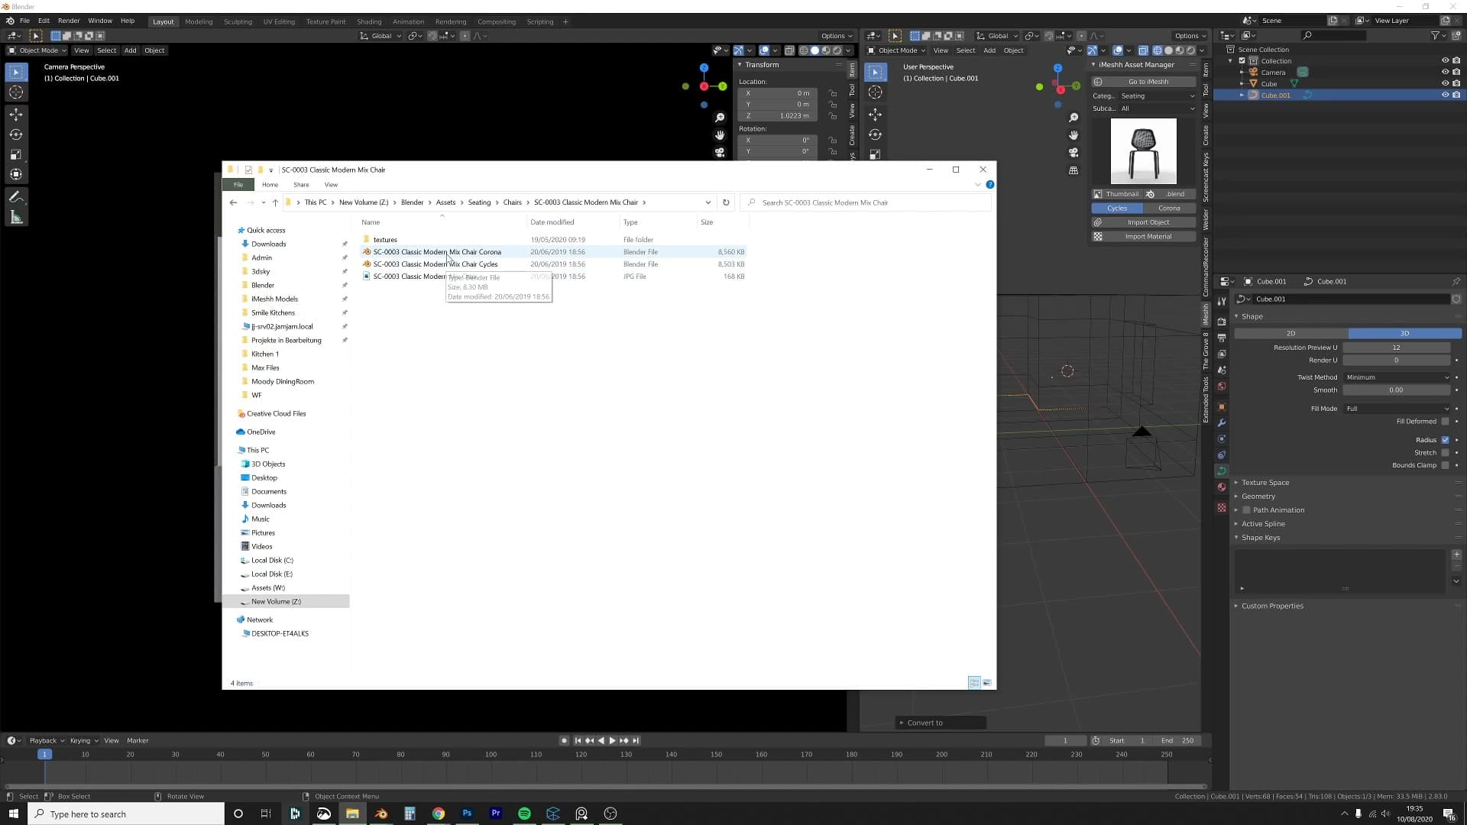Click the Import Material button
This screenshot has width=1467, height=825.
point(1143,237)
